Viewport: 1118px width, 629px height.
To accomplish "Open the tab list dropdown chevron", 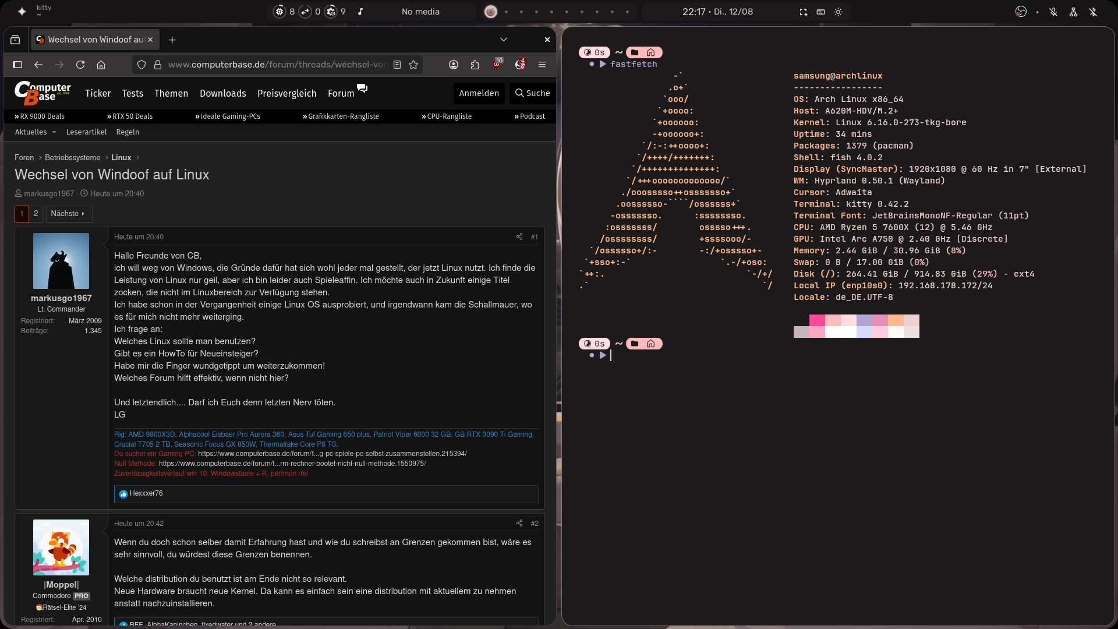I will click(504, 40).
